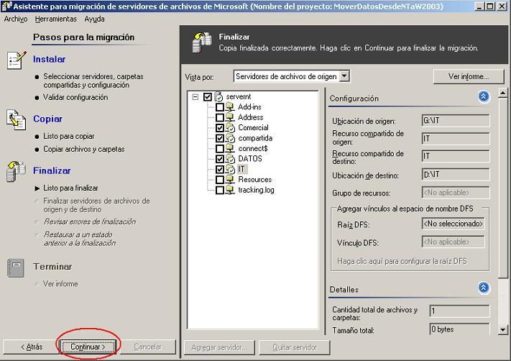This screenshot has width=511, height=361.
Task: Click the Copiar heading
Action: point(47,119)
